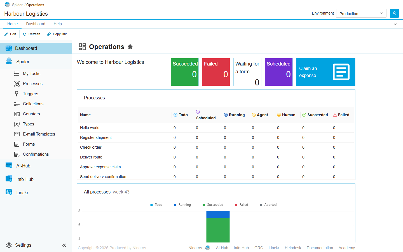Open the Academy footer link
The width and height of the screenshot is (403, 252).
click(x=346, y=248)
